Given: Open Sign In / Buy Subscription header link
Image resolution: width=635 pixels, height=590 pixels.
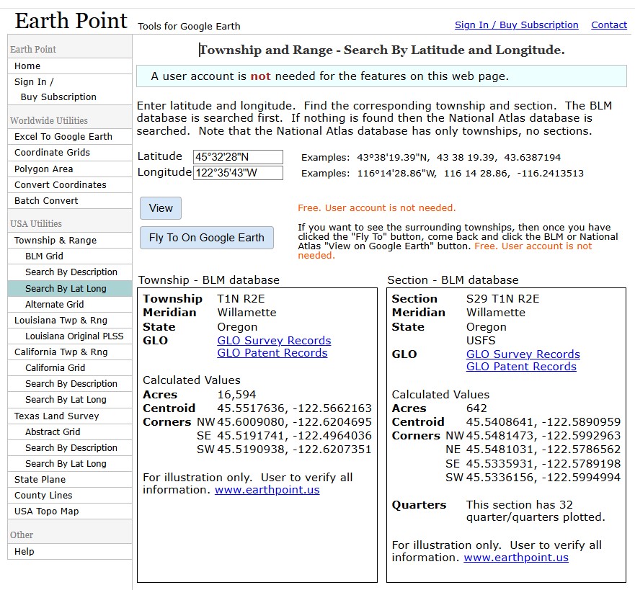Looking at the screenshot, I should 516,24.
